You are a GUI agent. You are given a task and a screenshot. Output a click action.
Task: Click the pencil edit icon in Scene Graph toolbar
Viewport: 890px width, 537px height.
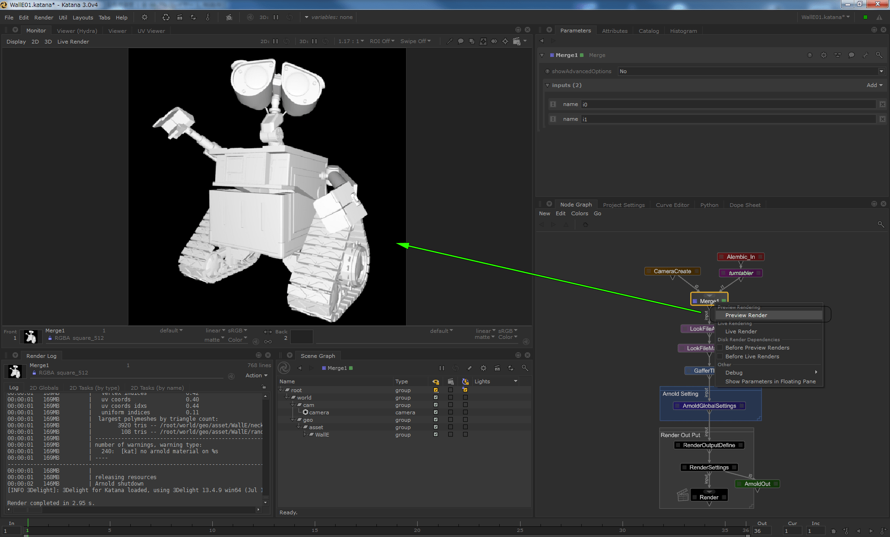pyautogui.click(x=470, y=368)
